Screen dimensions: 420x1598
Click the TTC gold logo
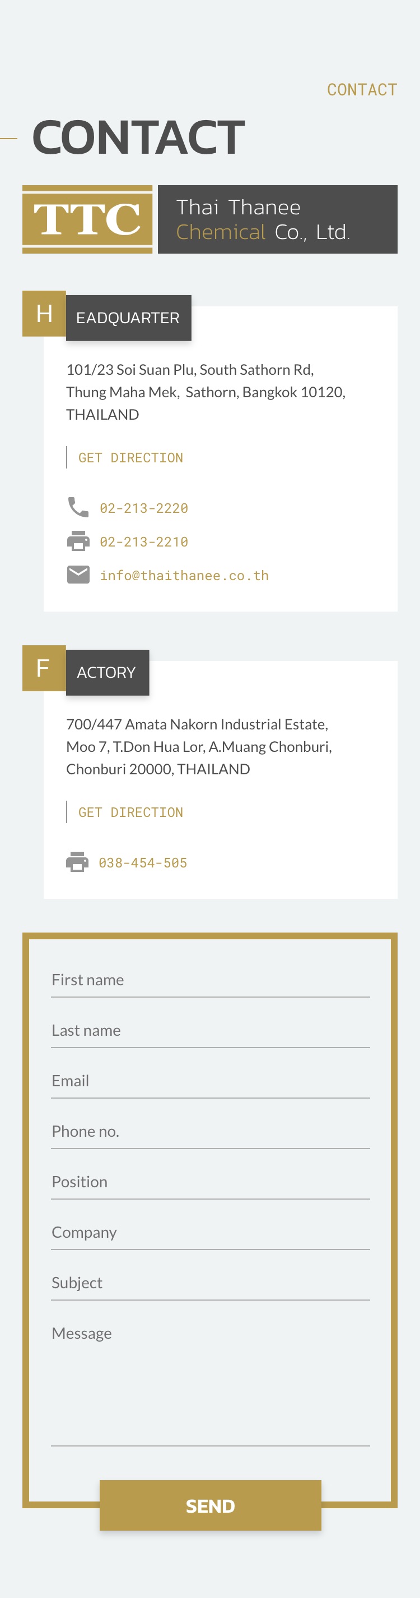[87, 219]
